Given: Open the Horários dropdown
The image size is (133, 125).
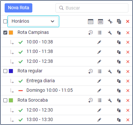Looking at the screenshot, I should (x=33, y=21).
